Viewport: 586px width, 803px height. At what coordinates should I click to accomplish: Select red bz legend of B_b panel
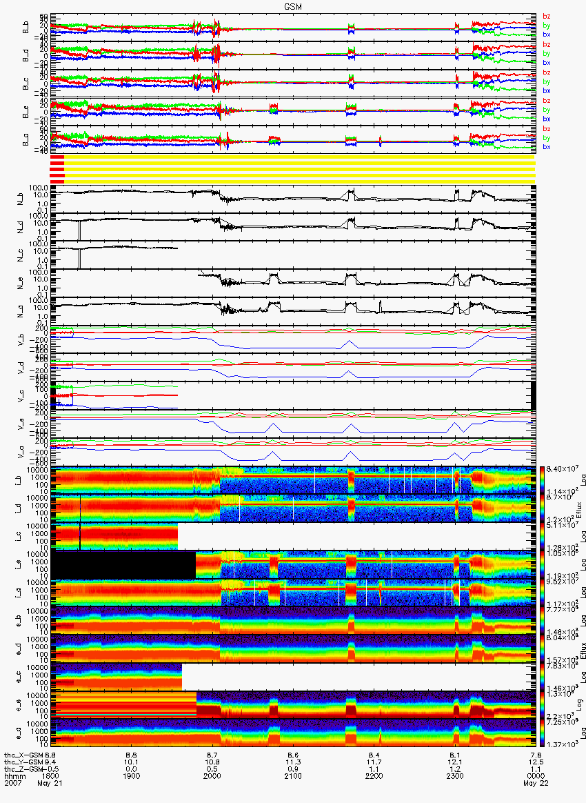(547, 17)
